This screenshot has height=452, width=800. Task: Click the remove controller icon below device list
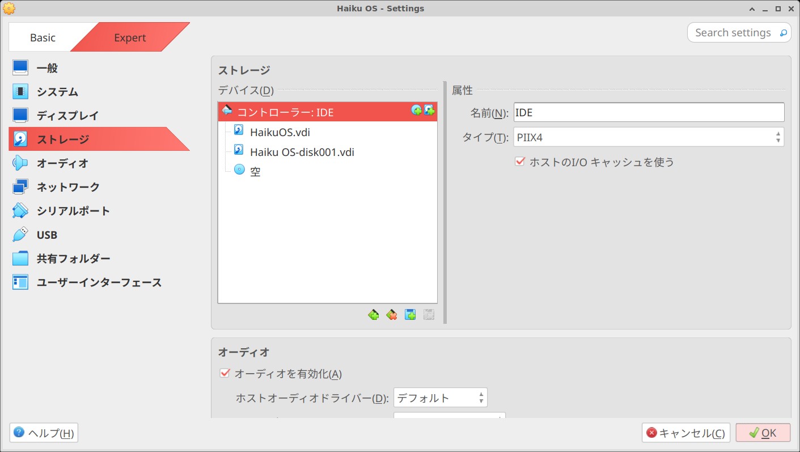392,314
